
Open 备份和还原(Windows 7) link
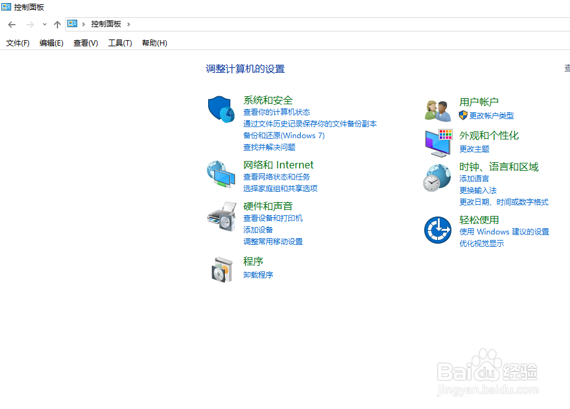pyautogui.click(x=284, y=136)
